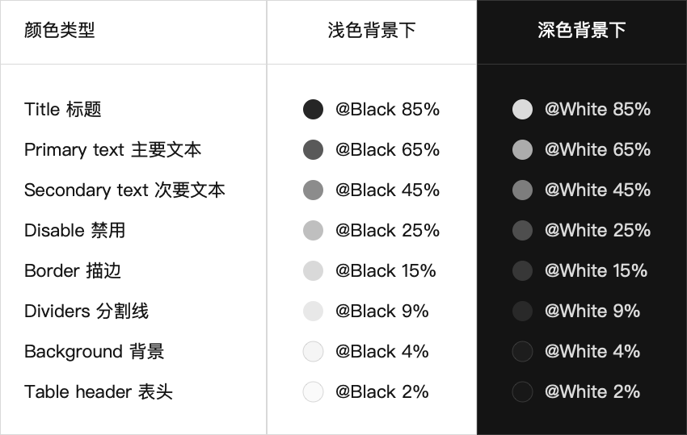Select the @White 15% swatch circle
Screen dimensions: 687x435
click(523, 270)
